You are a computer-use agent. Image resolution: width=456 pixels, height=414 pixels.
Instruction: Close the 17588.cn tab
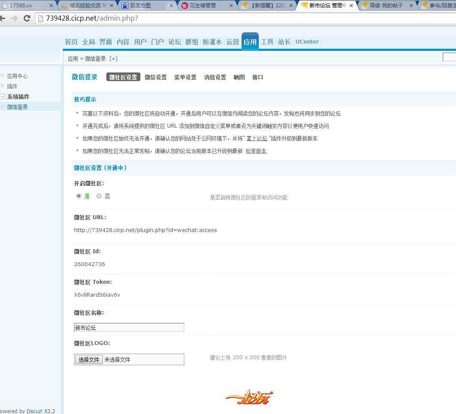(x=51, y=6)
